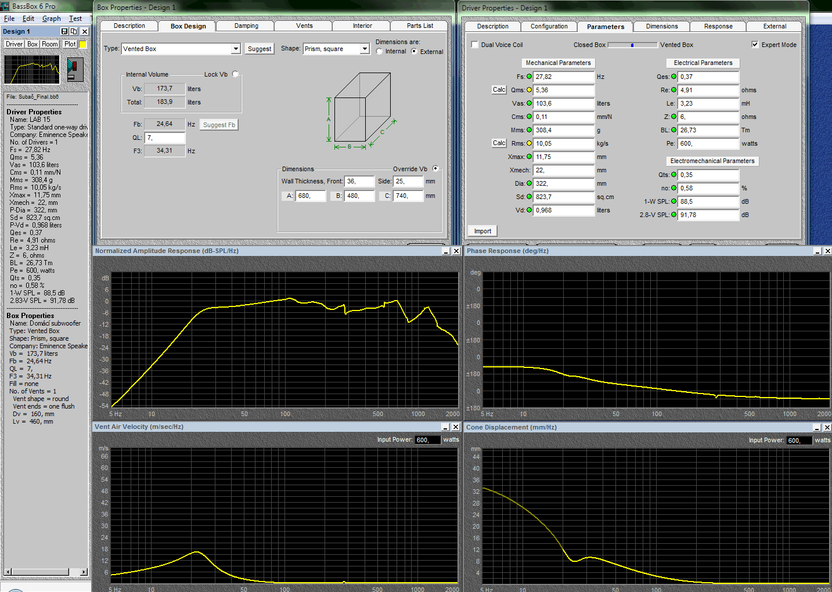832x592 pixels.
Task: Click the green indicator next to Xmax
Action: (x=529, y=157)
